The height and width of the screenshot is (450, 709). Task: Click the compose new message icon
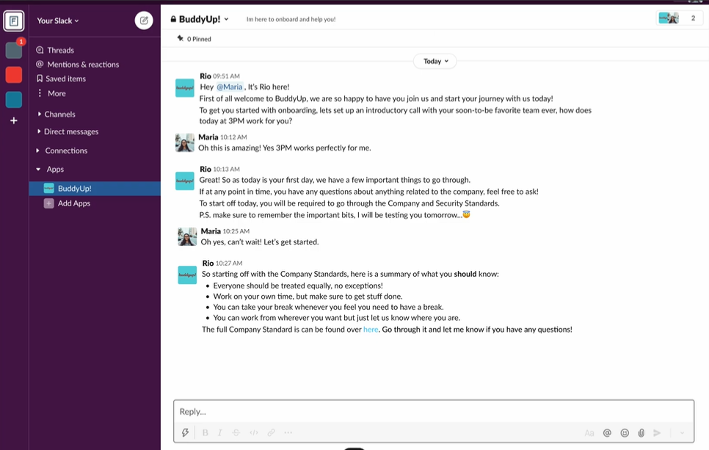coord(144,21)
